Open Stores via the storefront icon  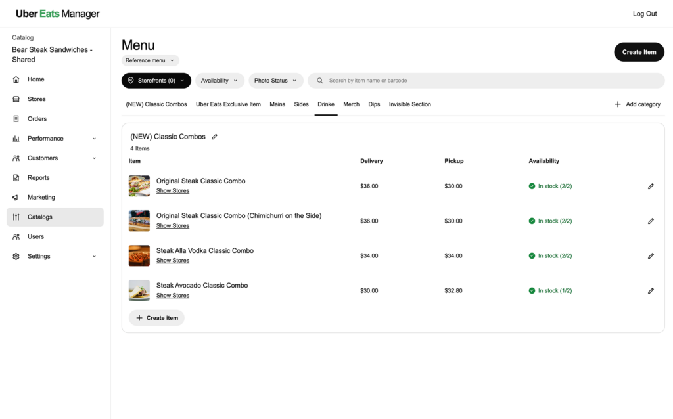pyautogui.click(x=16, y=99)
